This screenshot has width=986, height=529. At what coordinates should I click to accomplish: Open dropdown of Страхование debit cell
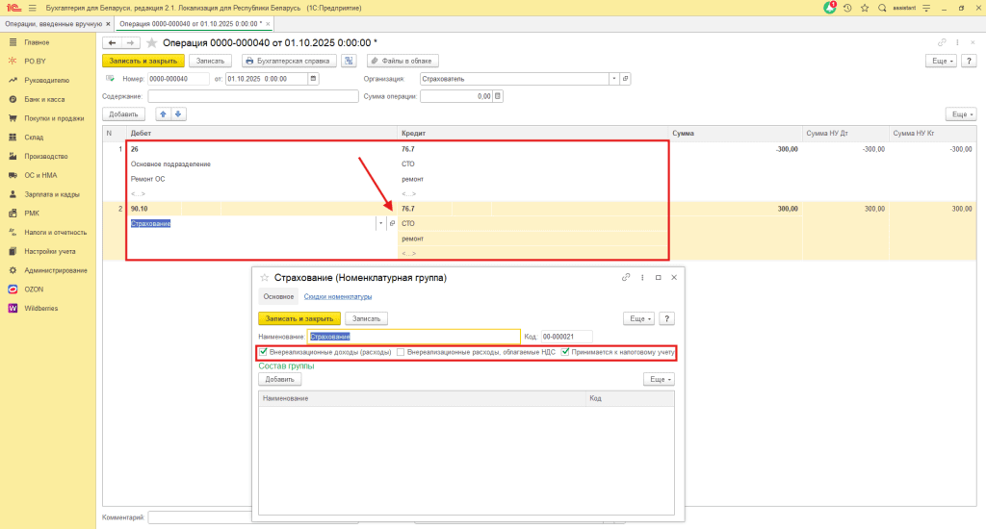380,223
